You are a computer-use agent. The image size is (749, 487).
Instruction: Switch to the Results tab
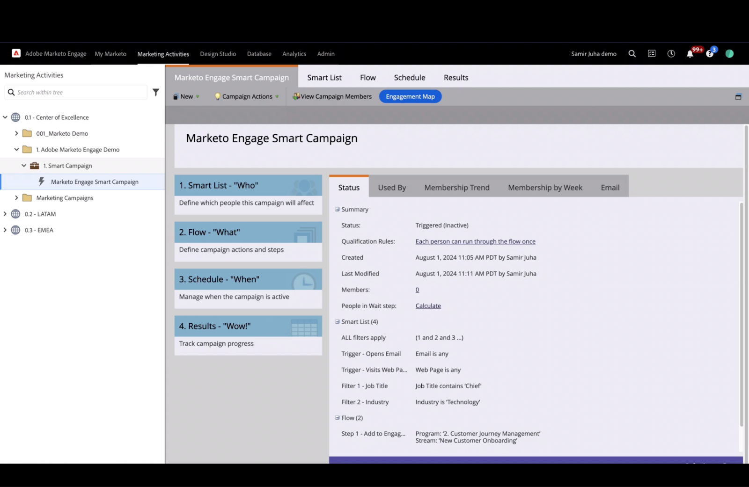click(x=456, y=78)
